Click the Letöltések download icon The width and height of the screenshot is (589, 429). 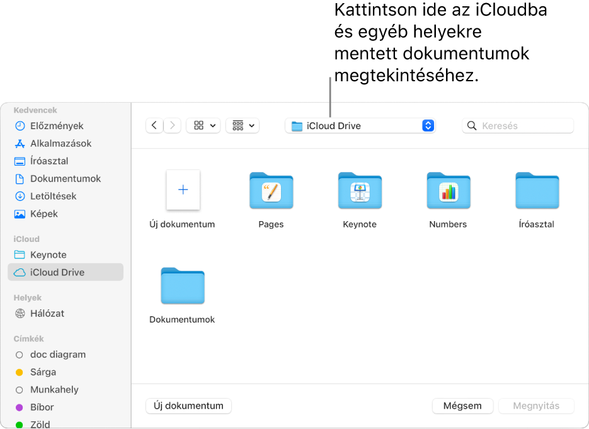[x=20, y=196]
